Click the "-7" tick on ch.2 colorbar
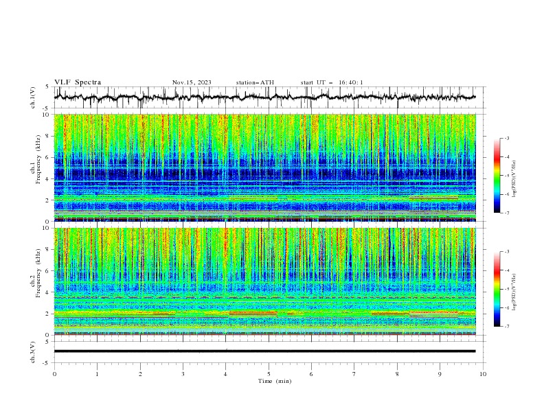544x420 pixels. point(506,326)
